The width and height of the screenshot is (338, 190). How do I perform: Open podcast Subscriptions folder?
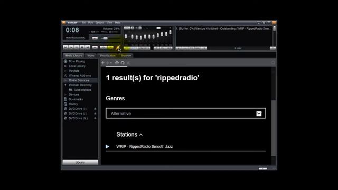[82, 90]
